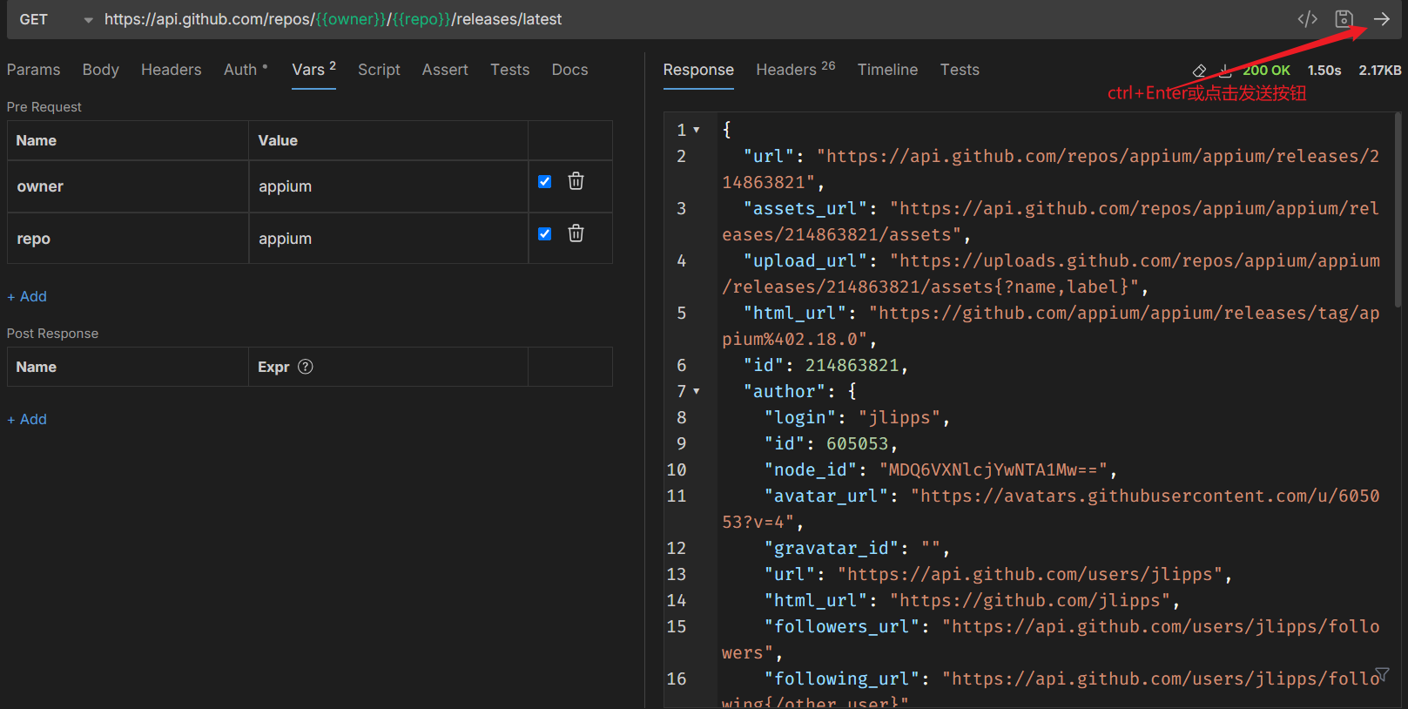Click the api.github.com/users/jlipps url line

tap(998, 574)
